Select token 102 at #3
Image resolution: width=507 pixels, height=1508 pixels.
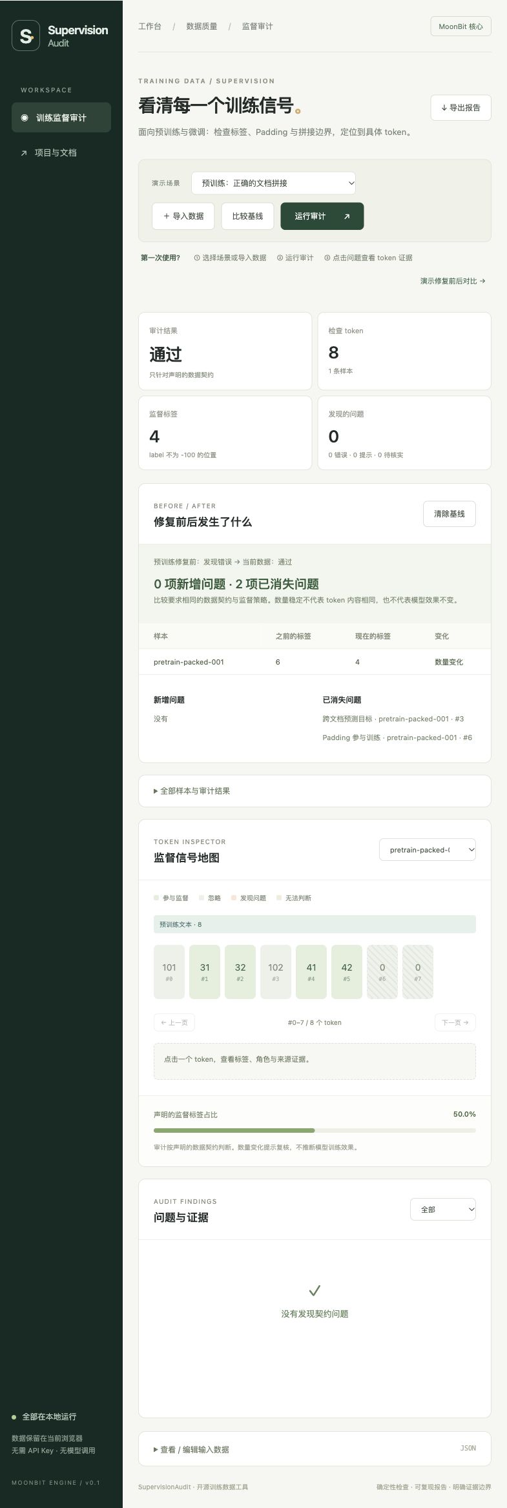point(276,972)
